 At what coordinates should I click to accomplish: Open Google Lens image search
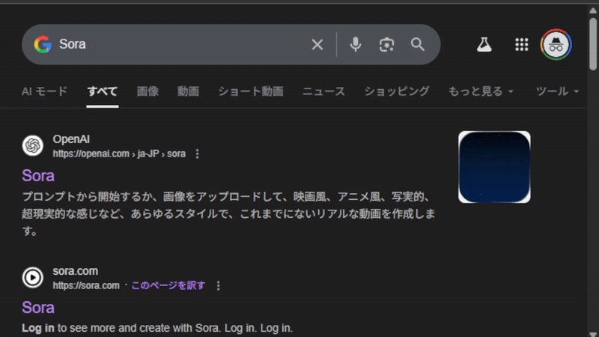[386, 45]
